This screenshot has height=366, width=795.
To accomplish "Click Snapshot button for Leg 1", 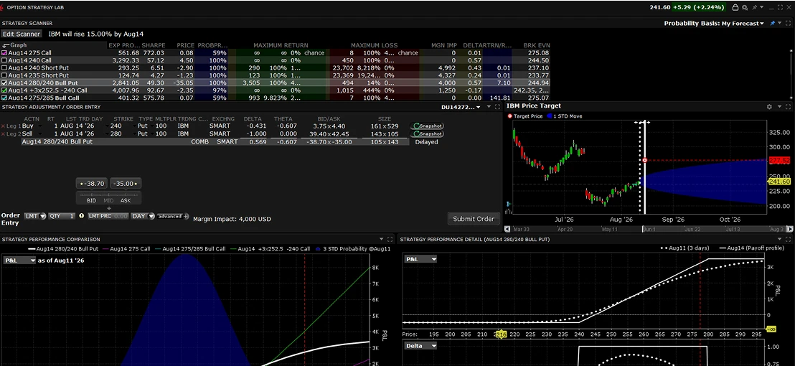I will point(427,126).
